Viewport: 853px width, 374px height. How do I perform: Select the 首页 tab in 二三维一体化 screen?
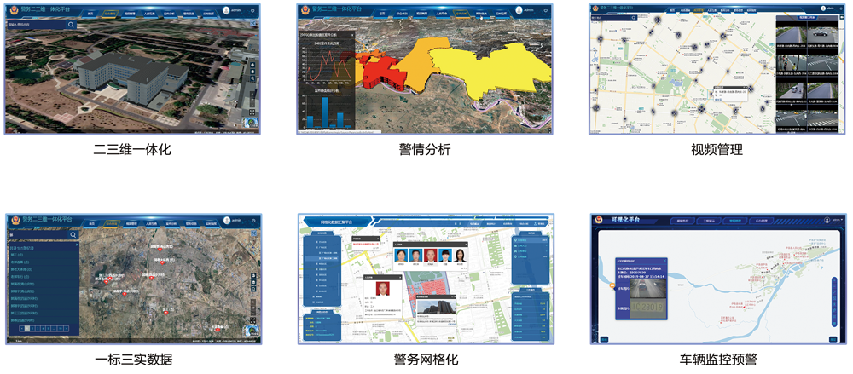point(91,15)
